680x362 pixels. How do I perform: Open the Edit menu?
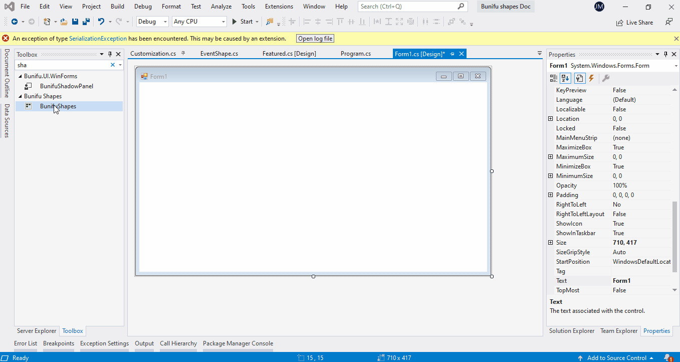(45, 7)
